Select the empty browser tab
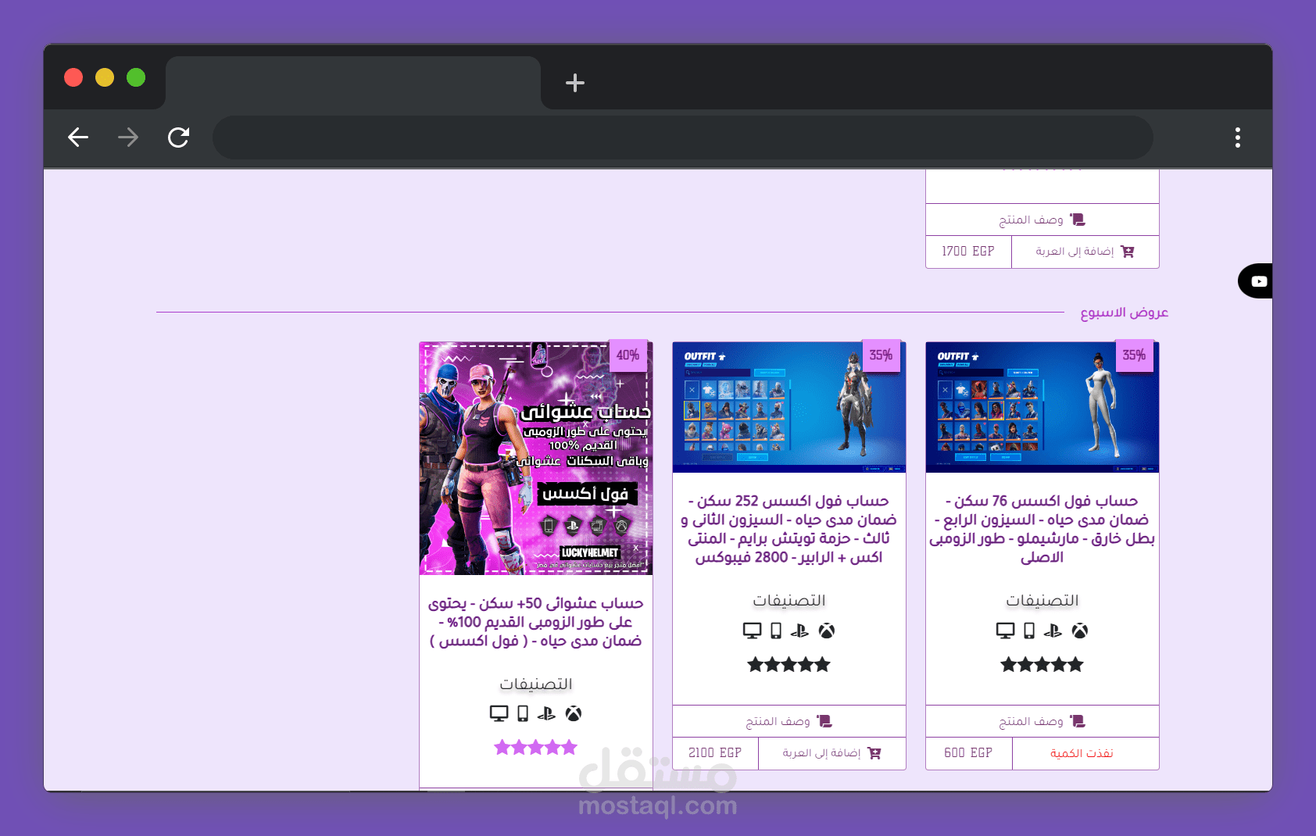The width and height of the screenshot is (1316, 836). click(353, 82)
